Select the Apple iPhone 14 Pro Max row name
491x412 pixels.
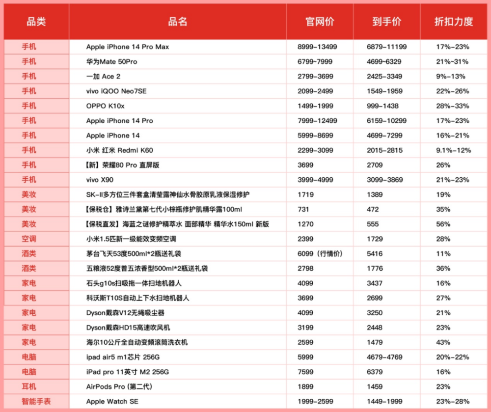(128, 47)
